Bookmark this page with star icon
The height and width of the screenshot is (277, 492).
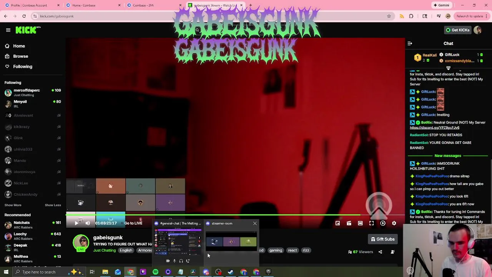389,16
